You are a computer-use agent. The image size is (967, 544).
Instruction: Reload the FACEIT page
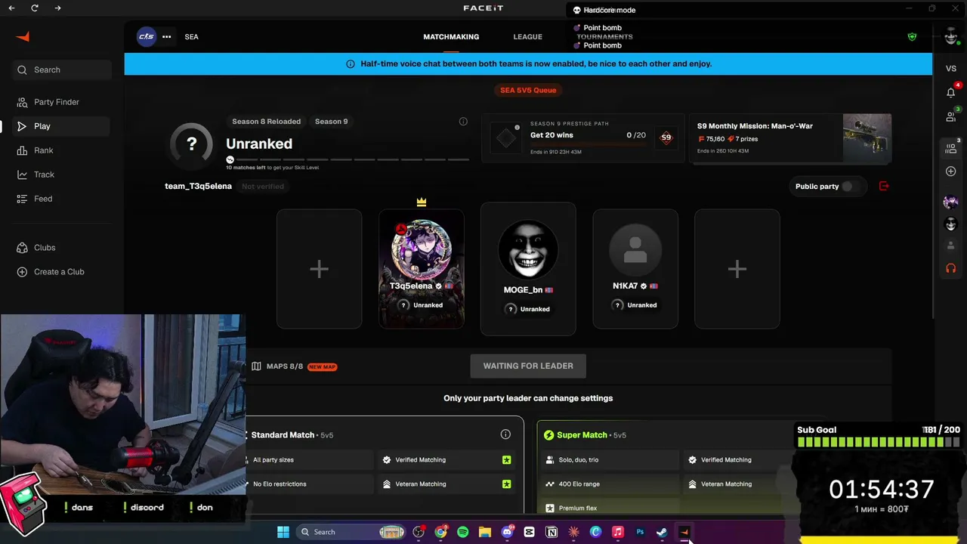(35, 8)
